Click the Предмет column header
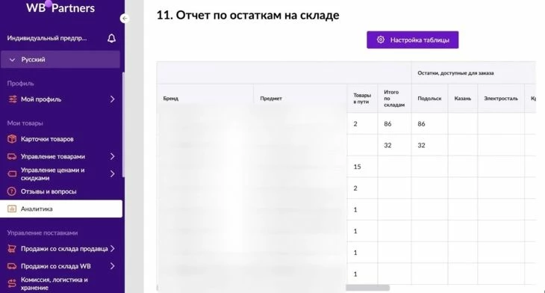Screen dimensions: 545x293 pyautogui.click(x=300, y=98)
